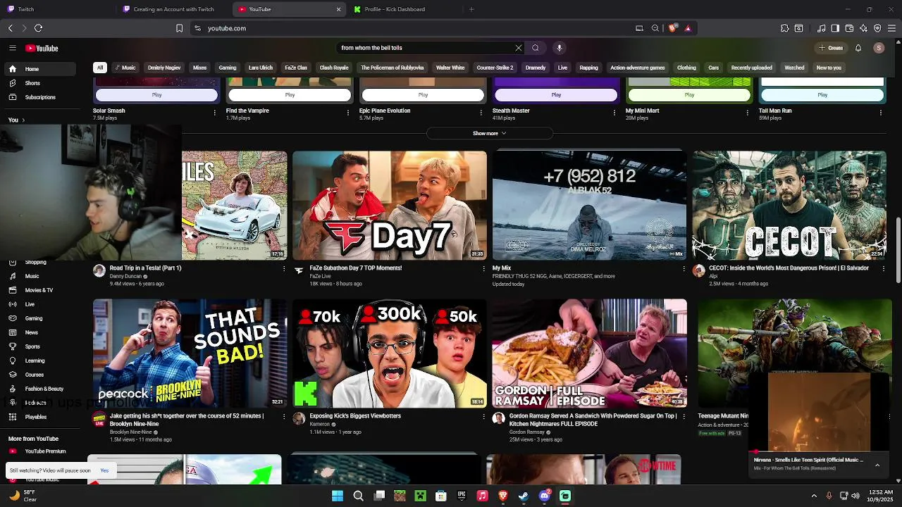Viewport: 902px width, 507px height.
Task: Toggle the browser sidebar panel
Action: 835,28
